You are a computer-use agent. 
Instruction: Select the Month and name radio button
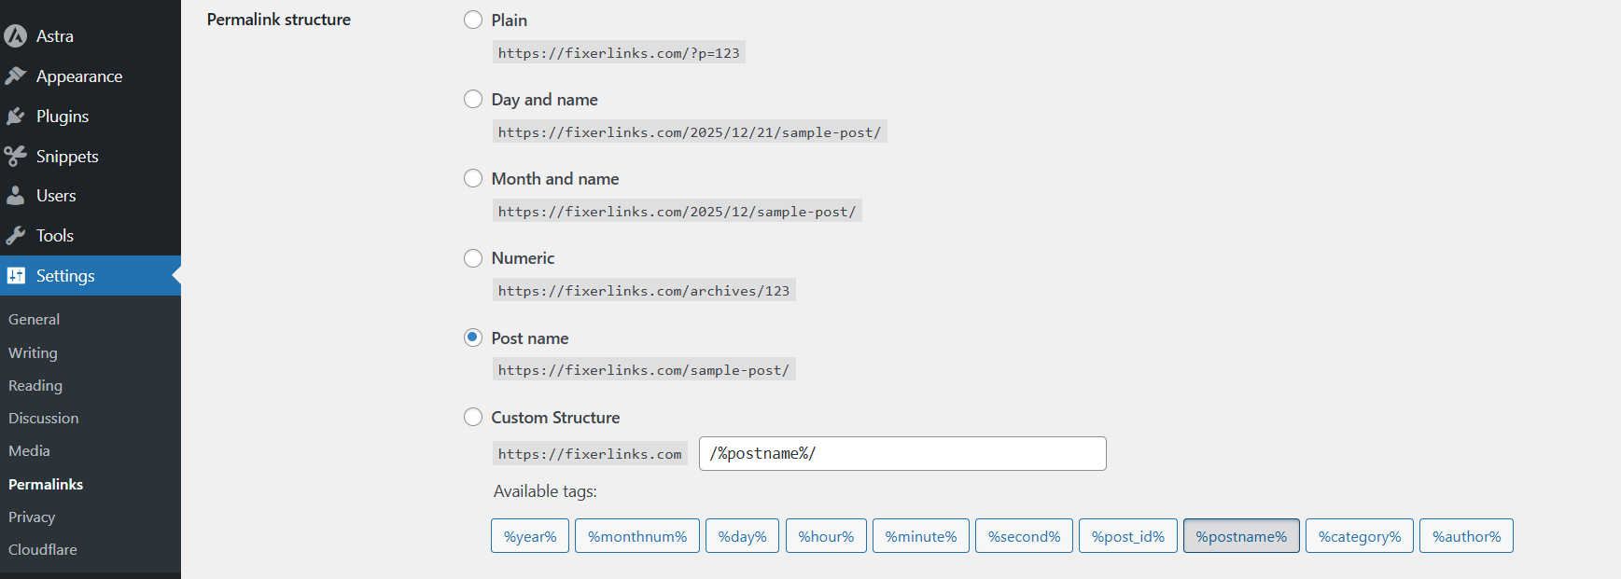473,178
